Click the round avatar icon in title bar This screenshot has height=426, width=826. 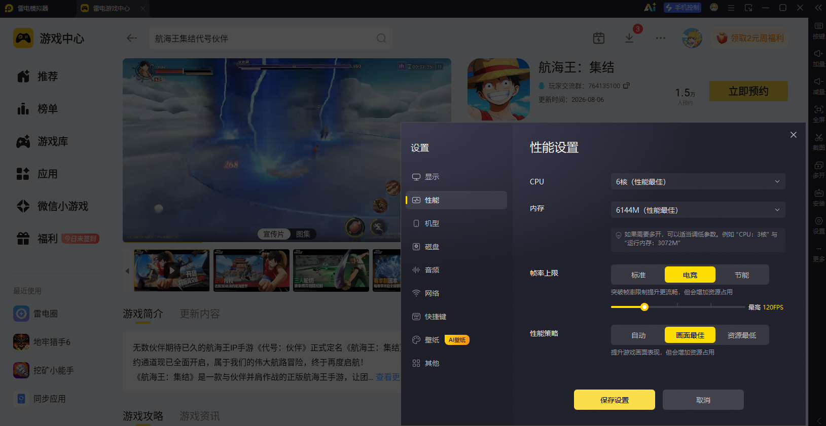click(x=714, y=8)
